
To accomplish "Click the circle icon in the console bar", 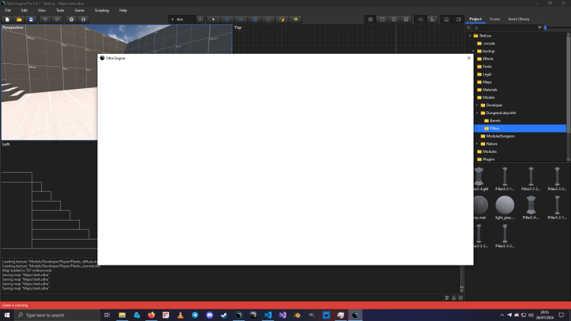I will click(x=461, y=297).
